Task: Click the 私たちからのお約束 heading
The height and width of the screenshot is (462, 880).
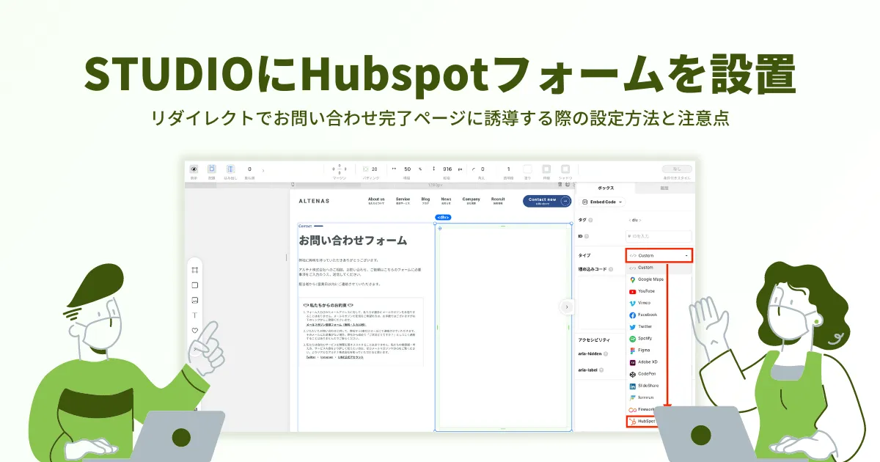Action: (x=328, y=304)
